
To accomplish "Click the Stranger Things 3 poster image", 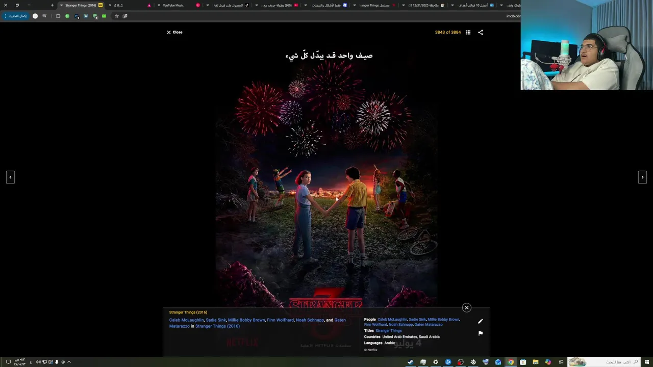I will [326, 178].
